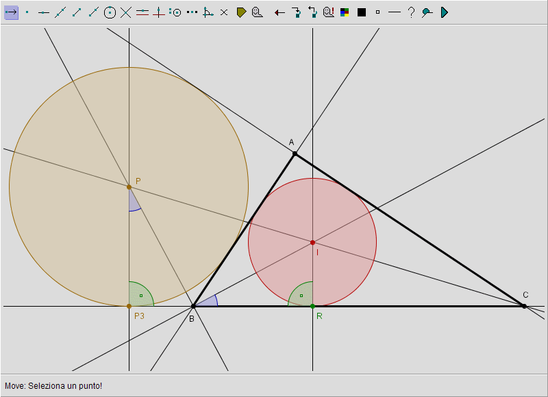Viewport: 548px width, 397px height.
Task: Change the point shape type selector
Action: [x=377, y=12]
